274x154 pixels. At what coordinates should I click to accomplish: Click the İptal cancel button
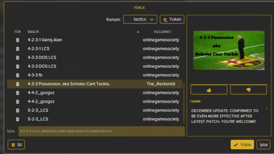263,145
